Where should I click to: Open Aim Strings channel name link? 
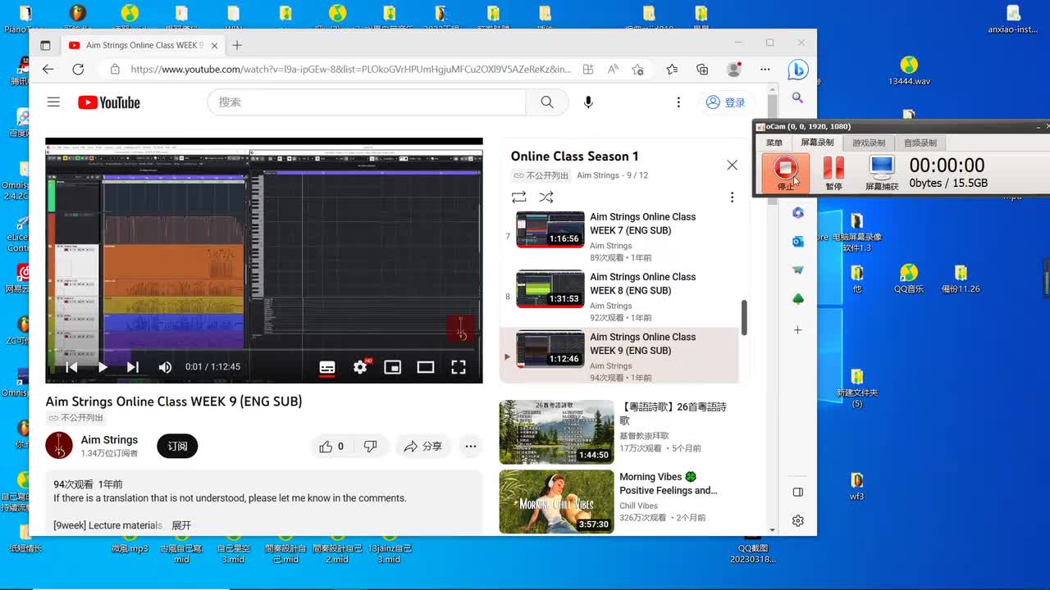[109, 440]
